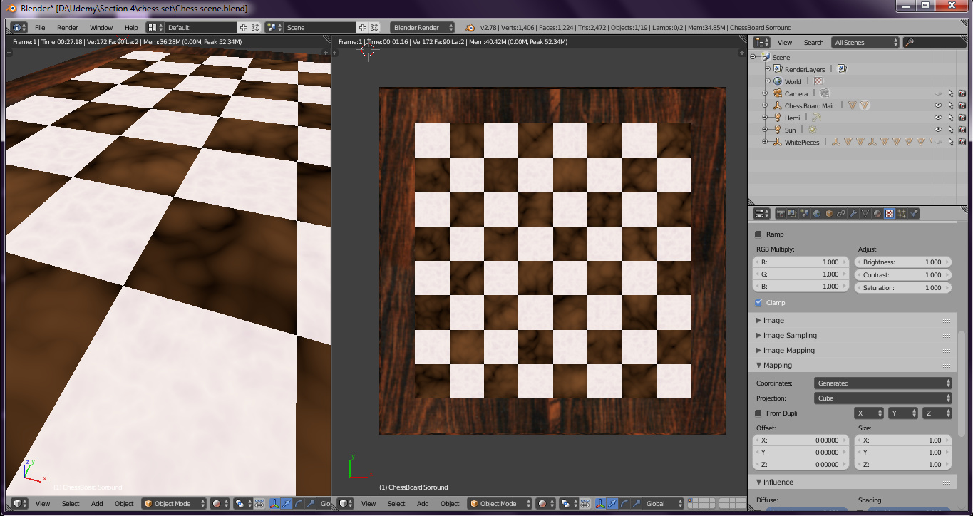Click left viewport 3D View editor type icon
The height and width of the screenshot is (516, 973).
click(x=19, y=503)
